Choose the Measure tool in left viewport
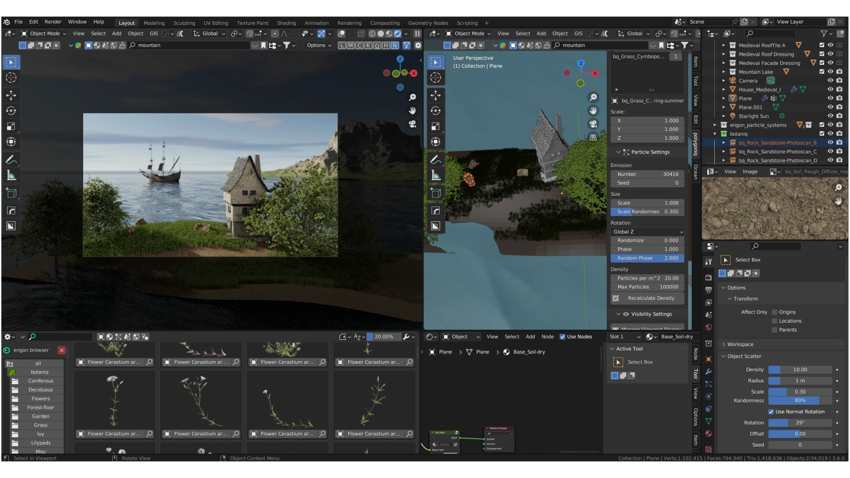The image size is (850, 478). tap(11, 175)
